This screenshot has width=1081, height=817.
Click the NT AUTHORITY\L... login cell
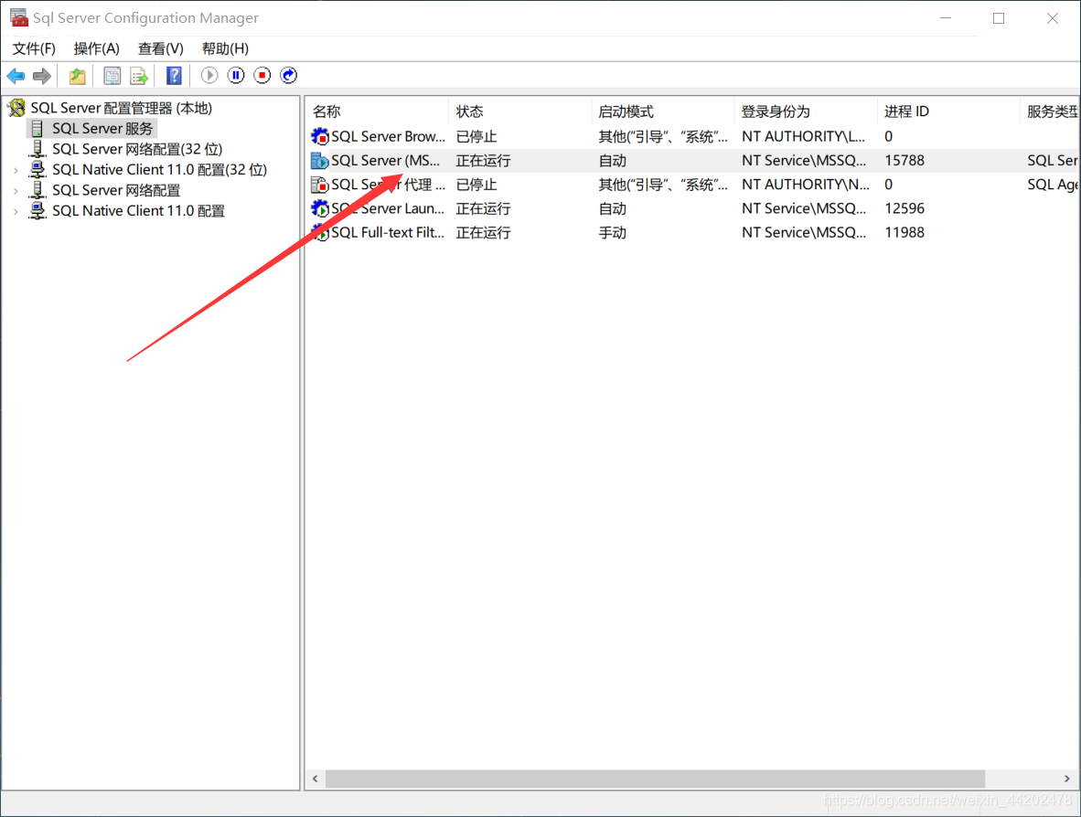[803, 136]
